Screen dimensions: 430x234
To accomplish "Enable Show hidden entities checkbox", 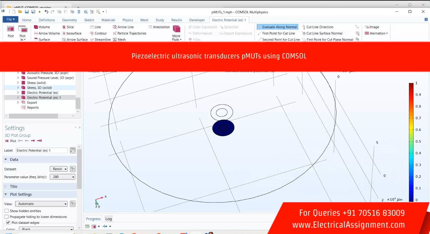I will [x=7, y=211].
